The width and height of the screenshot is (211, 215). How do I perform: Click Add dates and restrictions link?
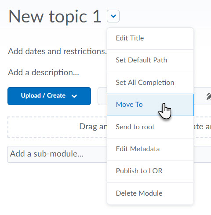(57, 51)
